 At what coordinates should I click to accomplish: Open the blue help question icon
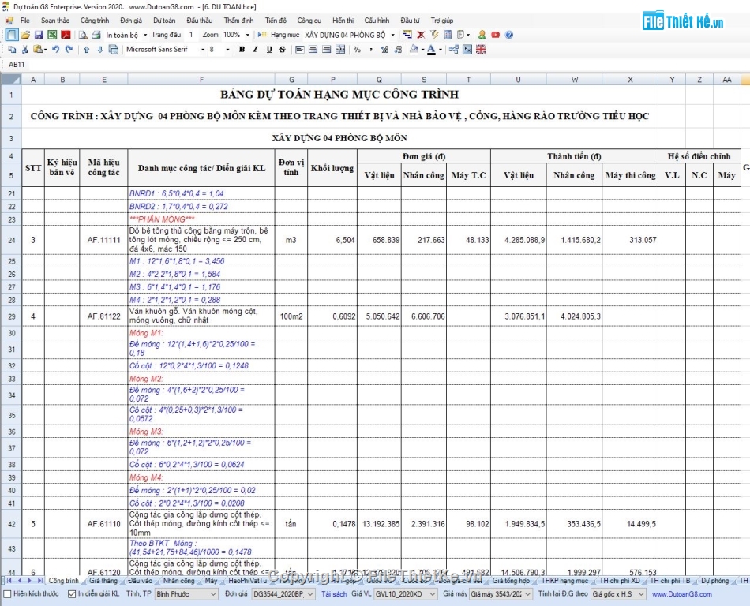[x=509, y=35]
